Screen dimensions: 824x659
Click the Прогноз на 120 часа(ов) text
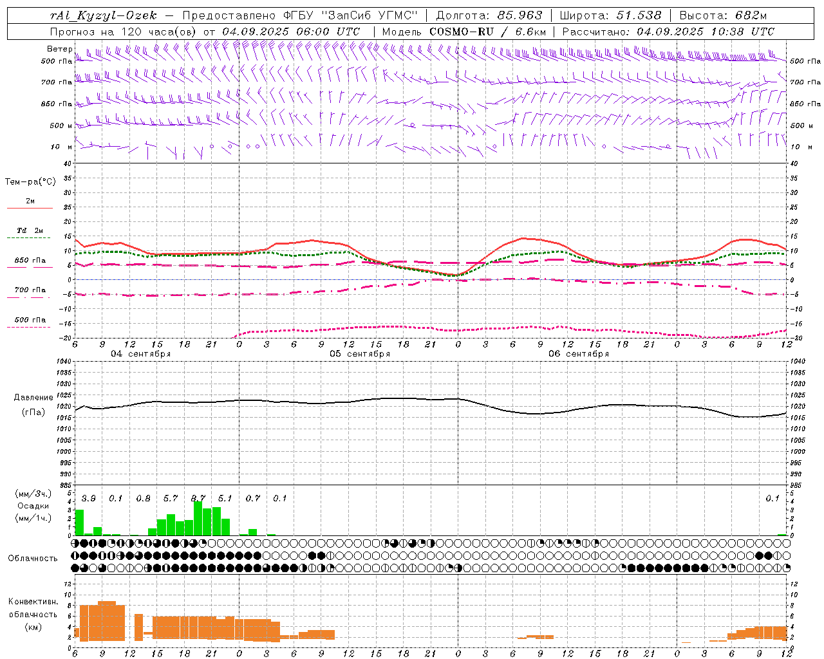click(124, 32)
